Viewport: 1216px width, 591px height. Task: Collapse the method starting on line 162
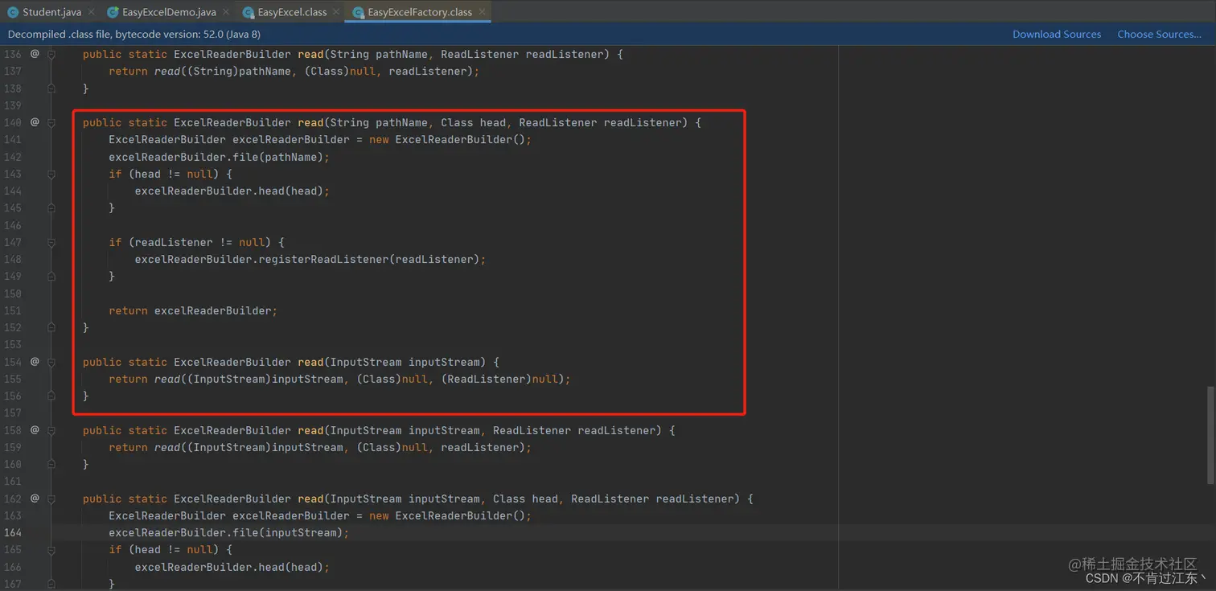(51, 499)
